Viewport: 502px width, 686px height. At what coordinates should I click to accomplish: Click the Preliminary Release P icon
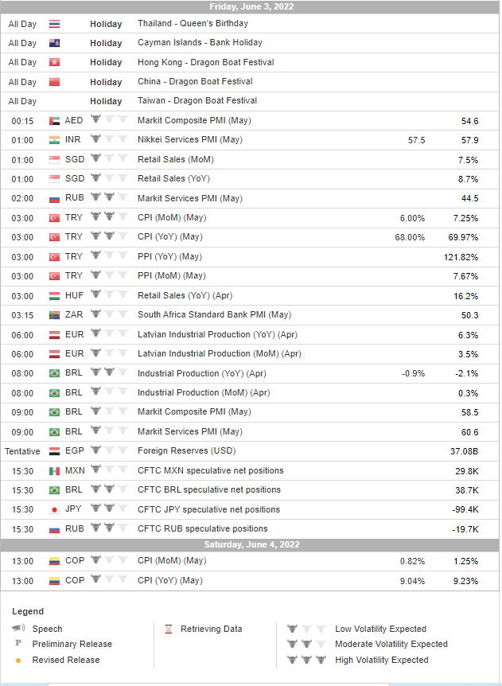(18, 644)
